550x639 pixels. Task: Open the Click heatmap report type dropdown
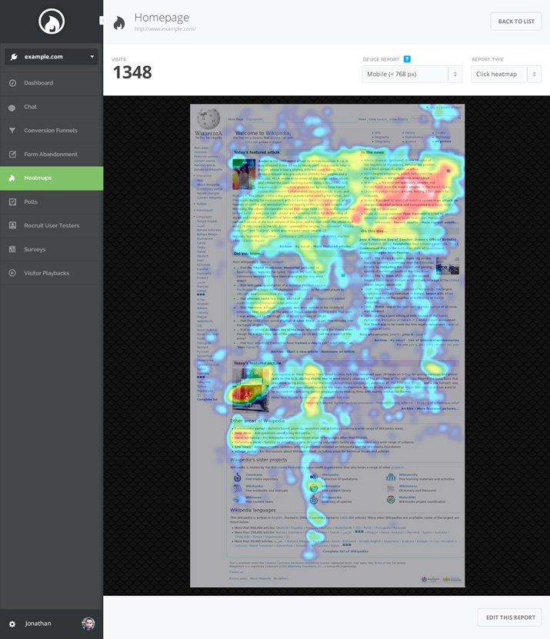point(506,74)
